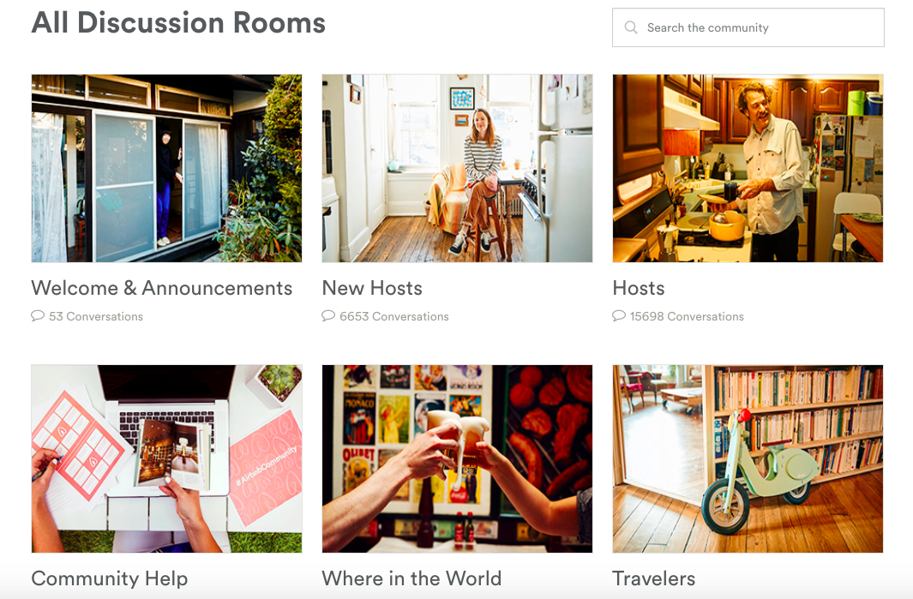Viewport: 913px width, 599px height.
Task: Click the search magnifier icon
Action: (631, 27)
